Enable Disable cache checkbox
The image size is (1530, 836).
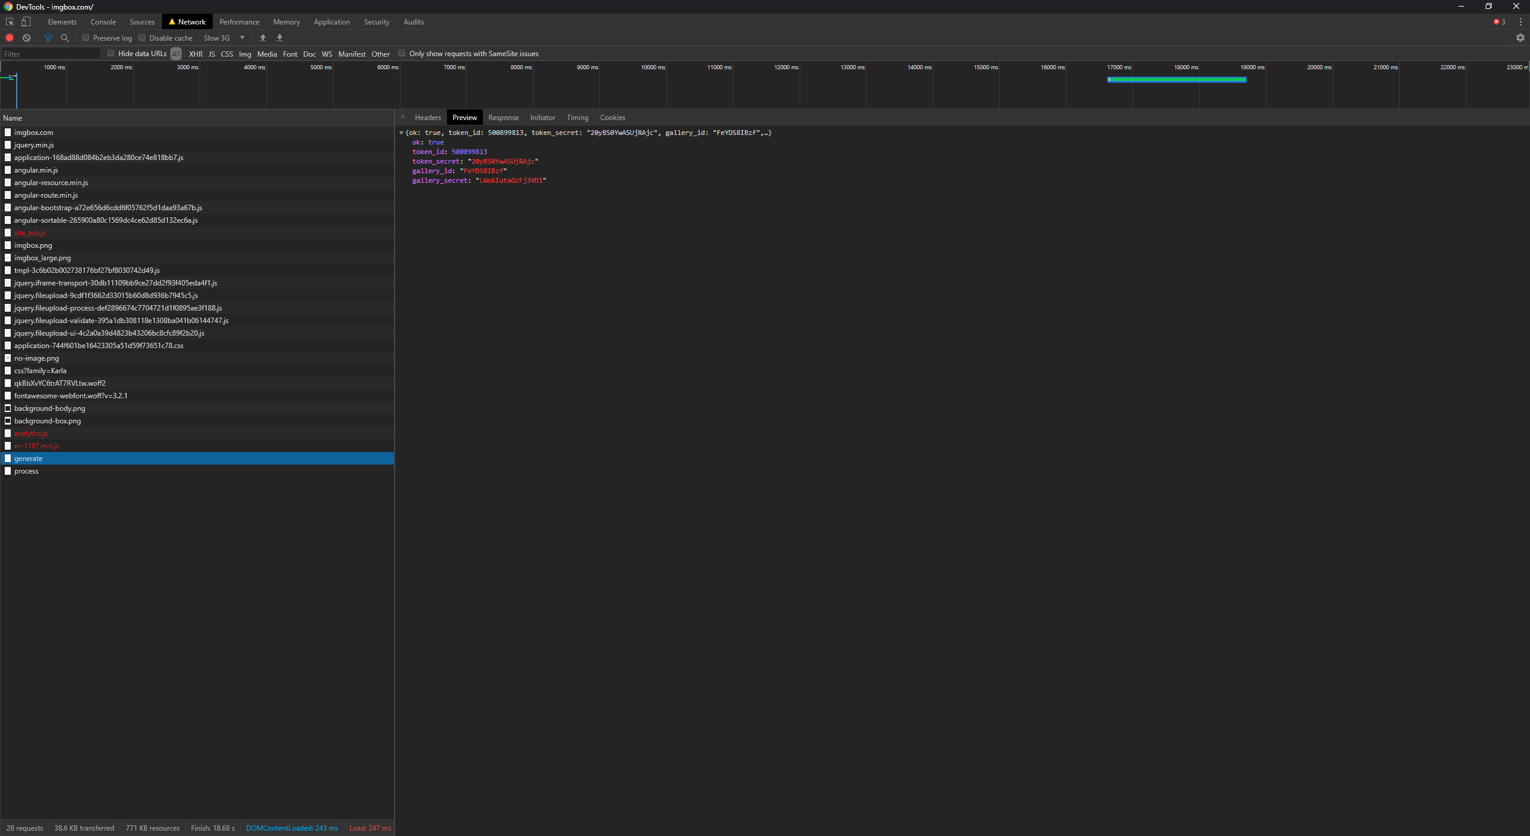tap(142, 38)
